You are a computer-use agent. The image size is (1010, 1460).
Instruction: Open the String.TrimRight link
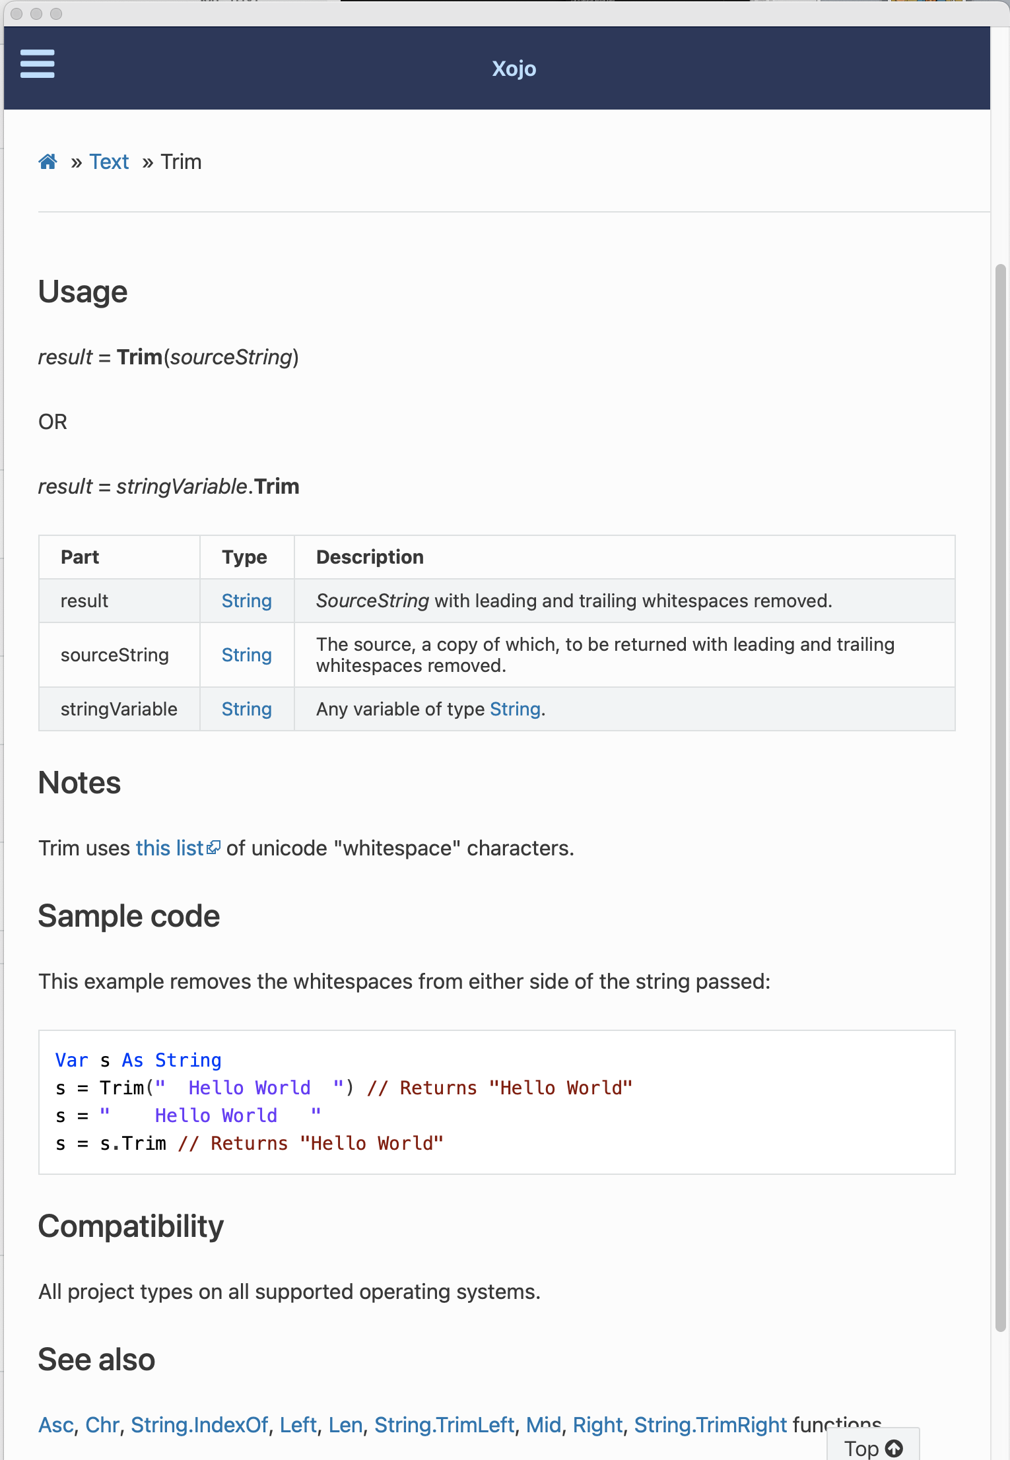pos(710,1424)
